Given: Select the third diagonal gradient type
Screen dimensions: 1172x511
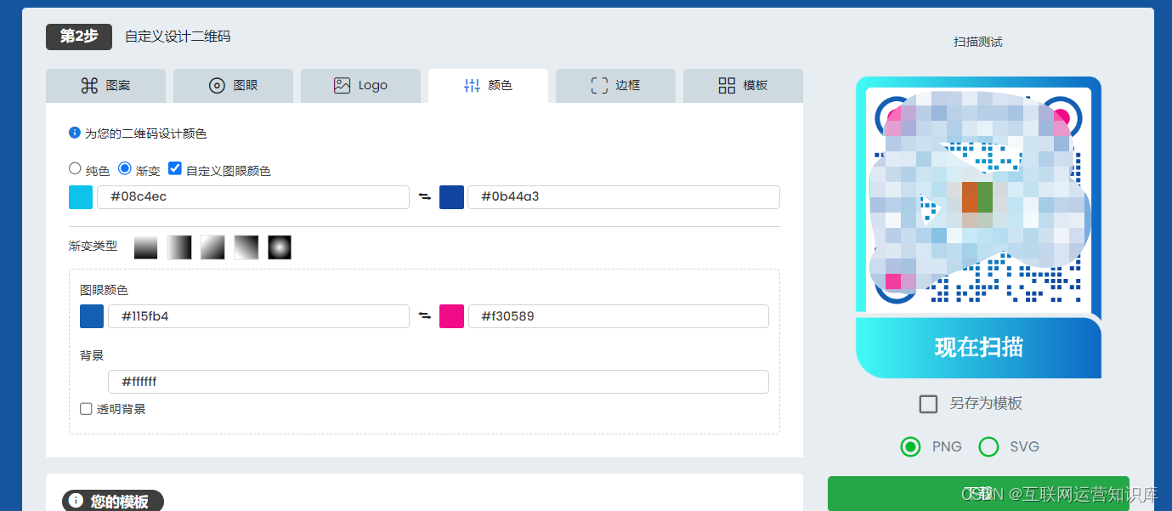Looking at the screenshot, I should 212,247.
